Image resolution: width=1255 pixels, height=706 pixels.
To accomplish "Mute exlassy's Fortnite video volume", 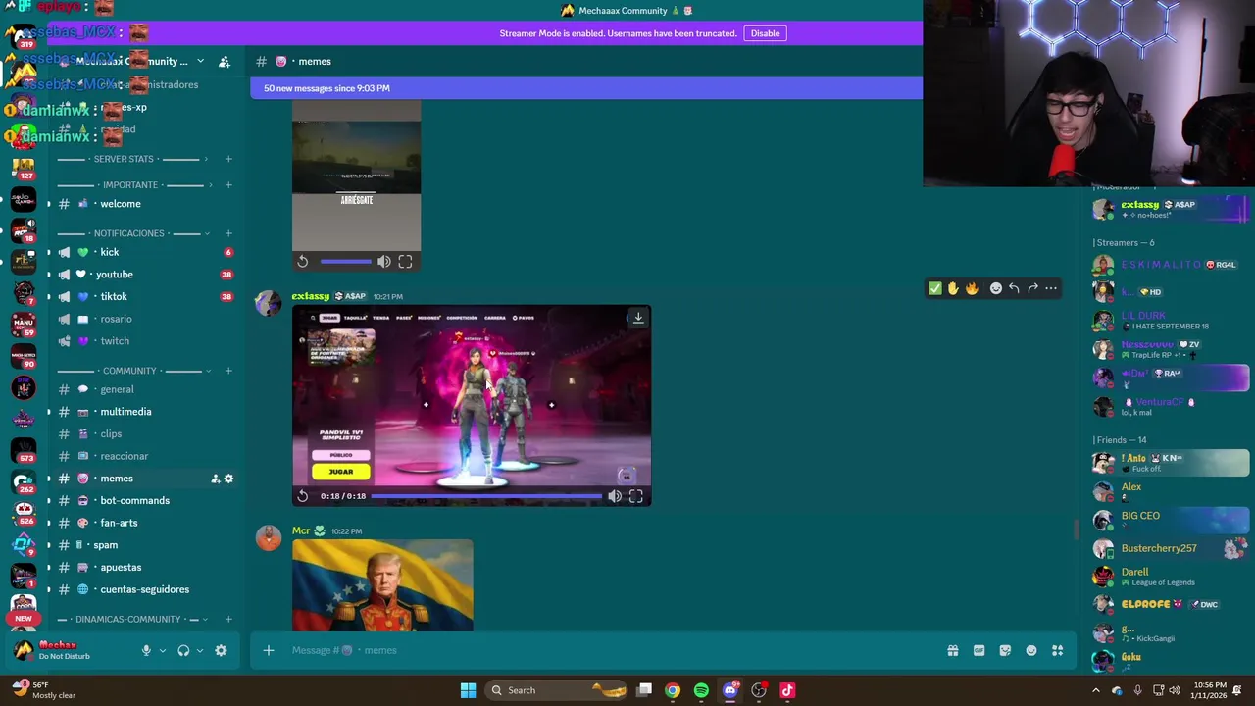I will [x=615, y=496].
